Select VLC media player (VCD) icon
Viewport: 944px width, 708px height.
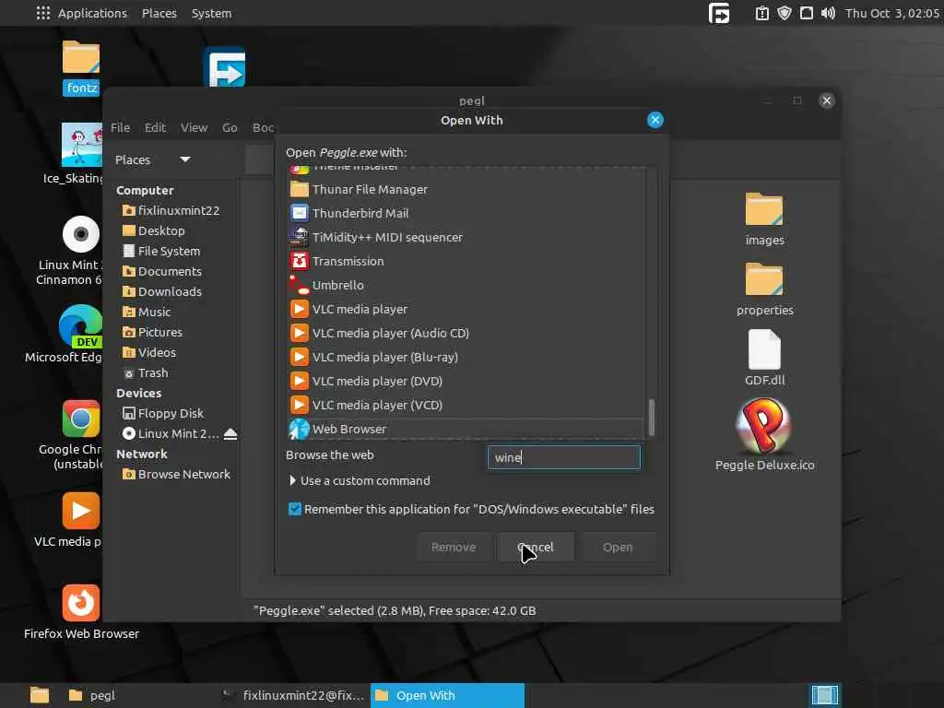tap(300, 406)
